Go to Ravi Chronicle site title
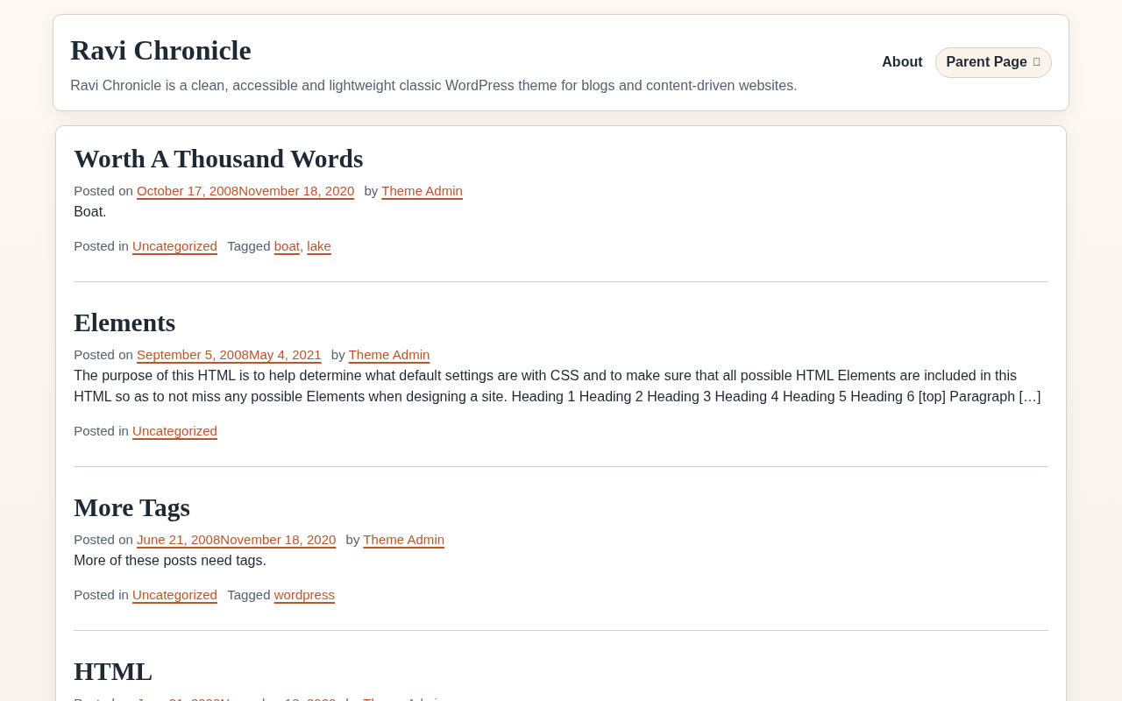 point(160,50)
